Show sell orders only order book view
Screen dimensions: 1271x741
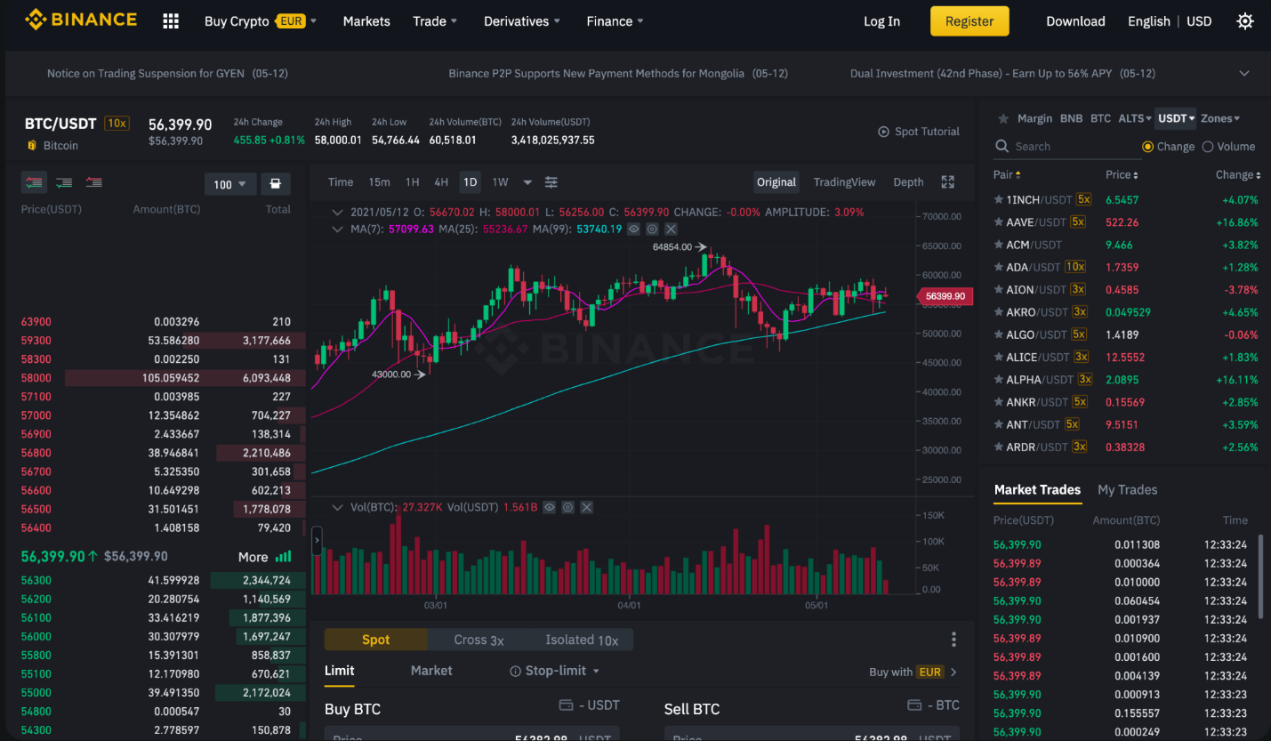click(x=93, y=182)
